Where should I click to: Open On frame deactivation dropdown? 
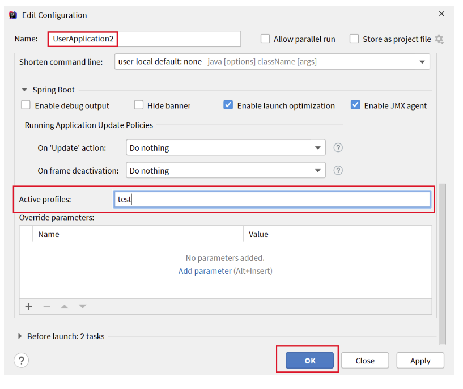tap(226, 171)
